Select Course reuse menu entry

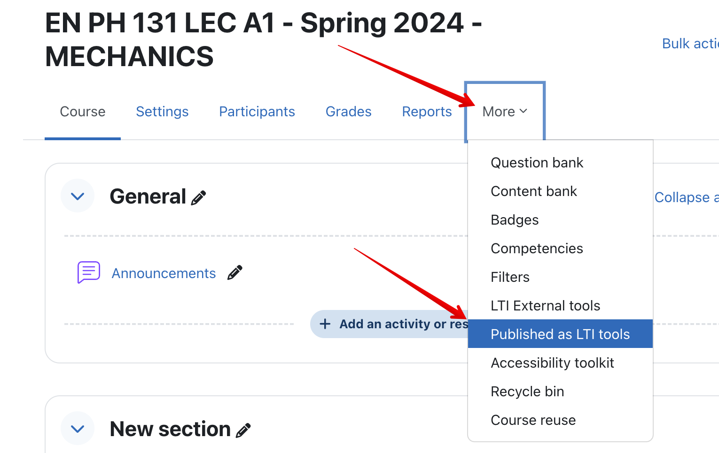pos(533,420)
